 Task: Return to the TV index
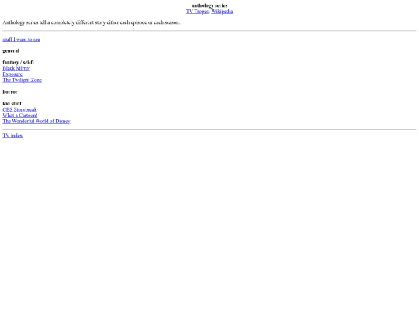point(12,136)
